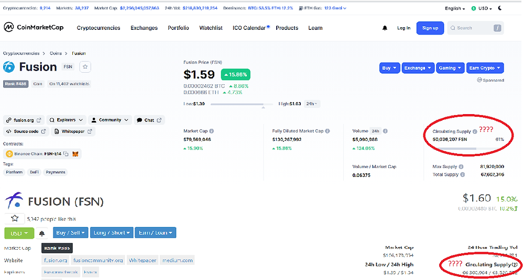The width and height of the screenshot is (524, 280).
Task: Go to Portfolio
Action: coord(179,28)
